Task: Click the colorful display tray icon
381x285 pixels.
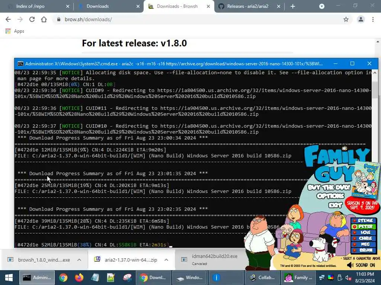Action: 331,278
